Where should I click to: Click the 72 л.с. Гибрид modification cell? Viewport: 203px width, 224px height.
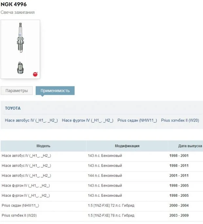(x=111, y=206)
